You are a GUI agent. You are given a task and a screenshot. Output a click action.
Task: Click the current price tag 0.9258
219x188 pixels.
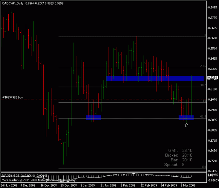pos(213,78)
